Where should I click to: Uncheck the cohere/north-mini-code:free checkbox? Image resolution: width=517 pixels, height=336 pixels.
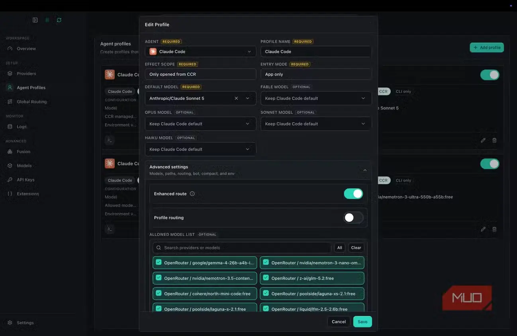[x=159, y=293]
